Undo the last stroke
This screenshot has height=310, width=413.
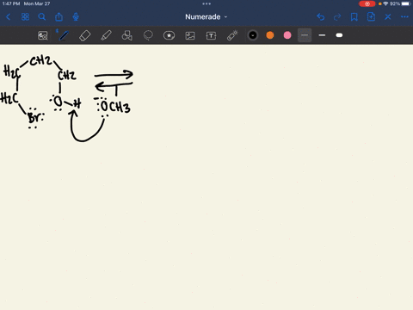click(321, 17)
